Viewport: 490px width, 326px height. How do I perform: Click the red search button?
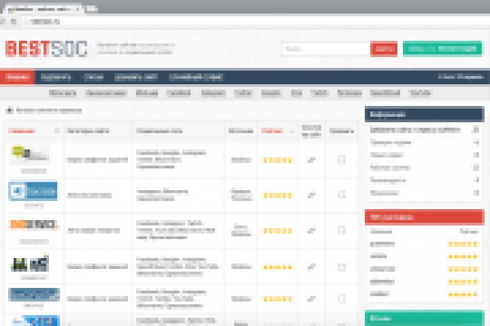point(384,49)
